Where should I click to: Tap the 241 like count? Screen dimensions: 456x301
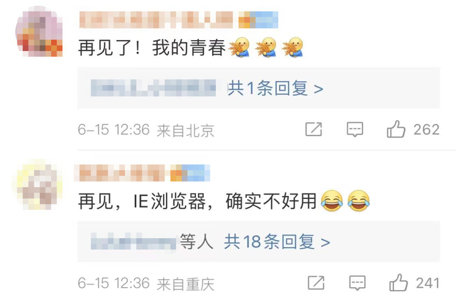click(x=427, y=283)
